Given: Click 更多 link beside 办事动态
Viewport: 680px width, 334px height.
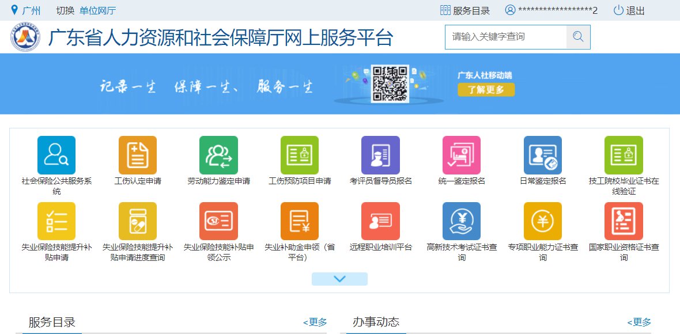Looking at the screenshot, I should pos(639,322).
